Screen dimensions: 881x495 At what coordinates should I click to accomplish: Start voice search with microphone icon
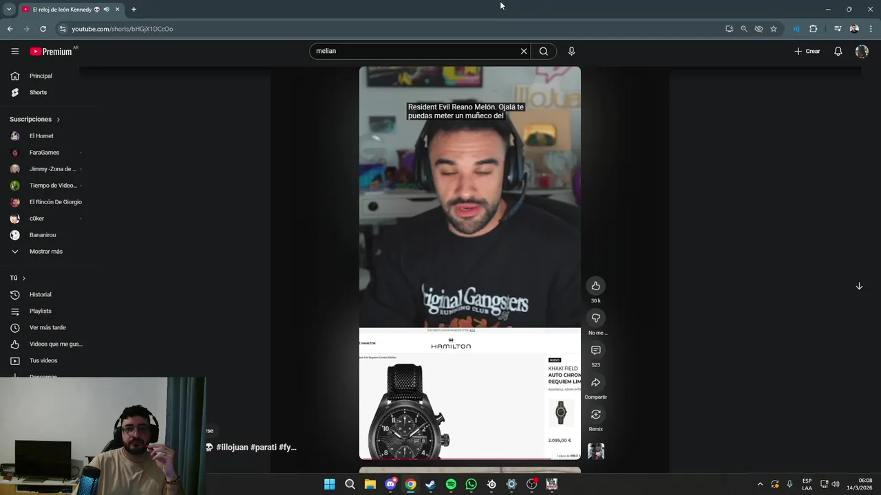tap(571, 51)
